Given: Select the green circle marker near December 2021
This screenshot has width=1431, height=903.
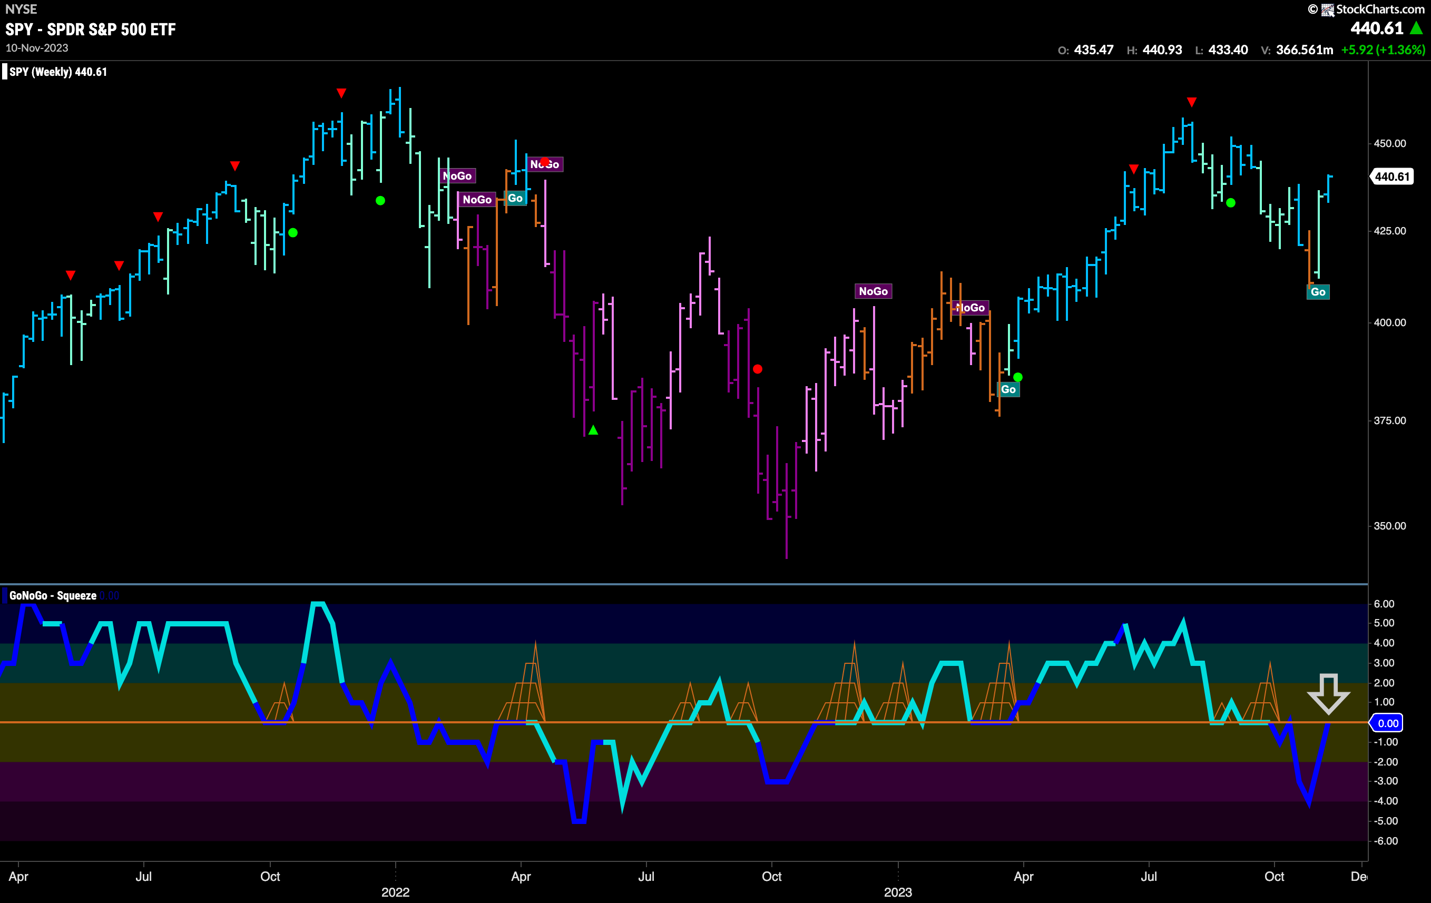Looking at the screenshot, I should pos(380,201).
